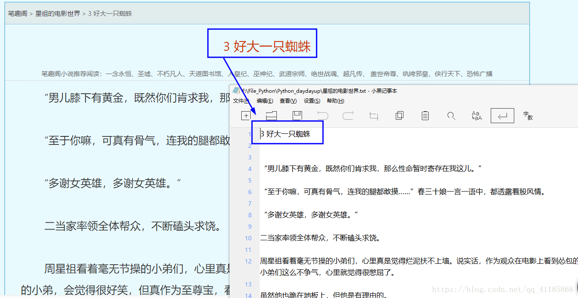Image resolution: width=578 pixels, height=298 pixels.
Task: Open recommended novel 侠行天下
Action: (x=448, y=74)
